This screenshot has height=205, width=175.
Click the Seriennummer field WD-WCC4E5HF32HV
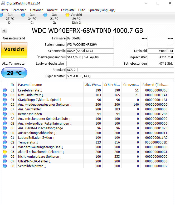(90, 45)
